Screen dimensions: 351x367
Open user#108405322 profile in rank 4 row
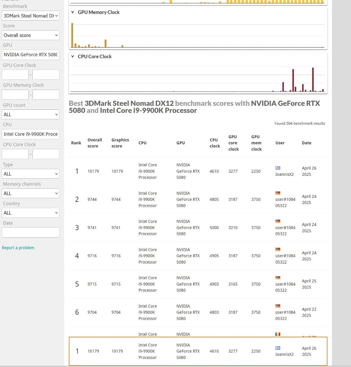pos(285,259)
